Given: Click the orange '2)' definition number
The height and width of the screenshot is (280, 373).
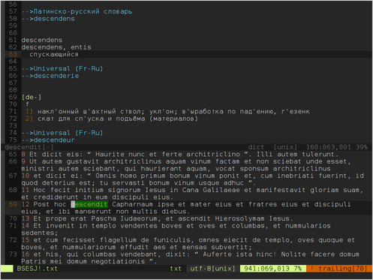Looking at the screenshot, I should tap(29, 119).
